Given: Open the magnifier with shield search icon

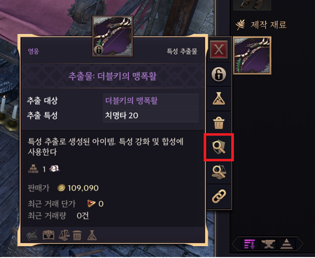Looking at the screenshot, I should tap(219, 147).
